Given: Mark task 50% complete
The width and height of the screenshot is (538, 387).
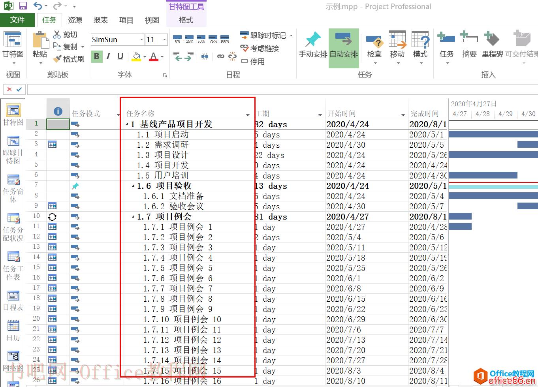Looking at the screenshot, I should pos(201,39).
